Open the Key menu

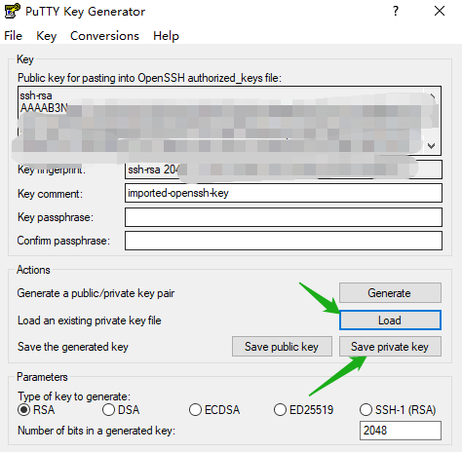[46, 36]
